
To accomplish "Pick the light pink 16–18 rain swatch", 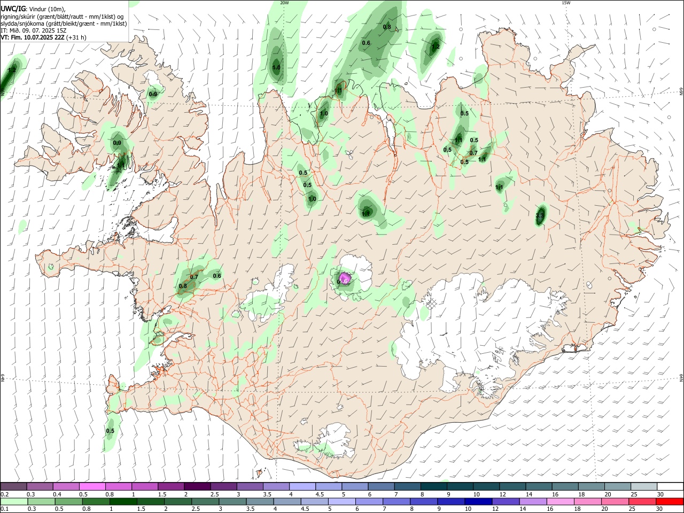I will click(x=561, y=502).
